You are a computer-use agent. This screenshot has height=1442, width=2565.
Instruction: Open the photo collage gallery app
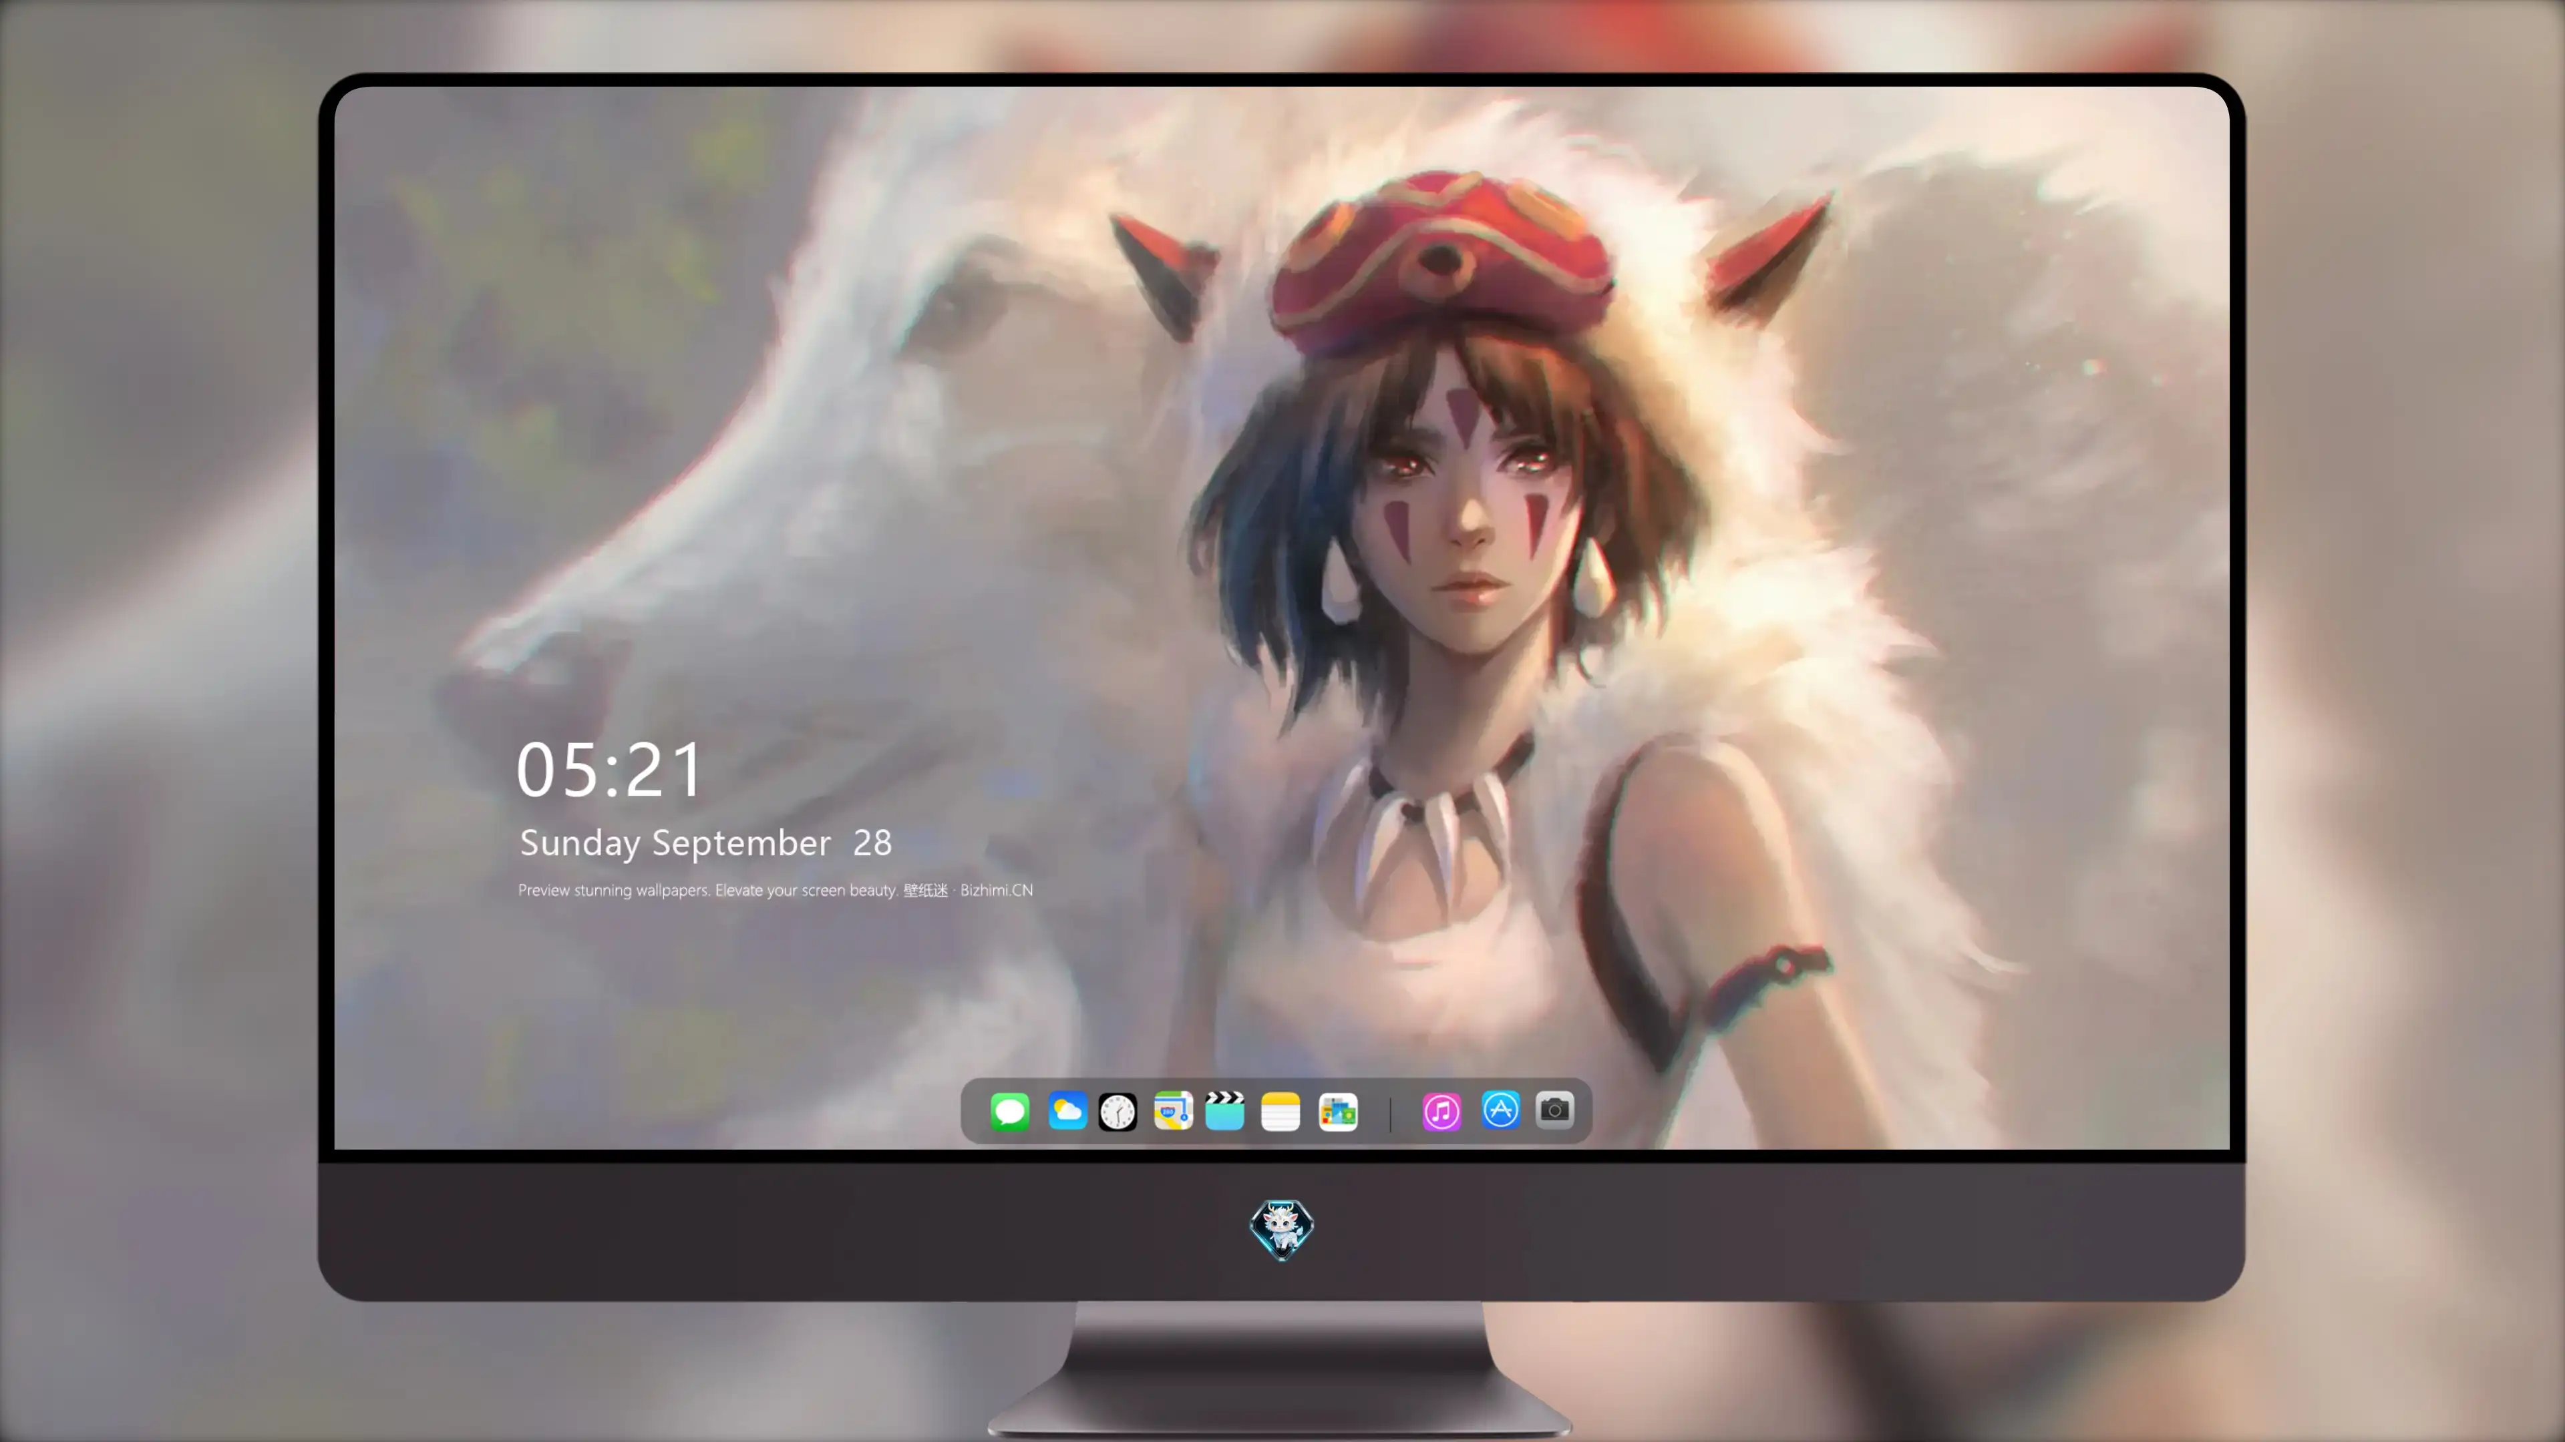[x=1337, y=1112]
